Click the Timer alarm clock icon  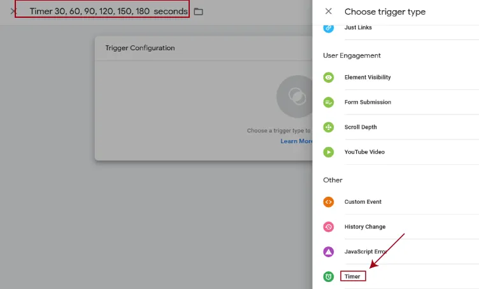[x=329, y=276]
